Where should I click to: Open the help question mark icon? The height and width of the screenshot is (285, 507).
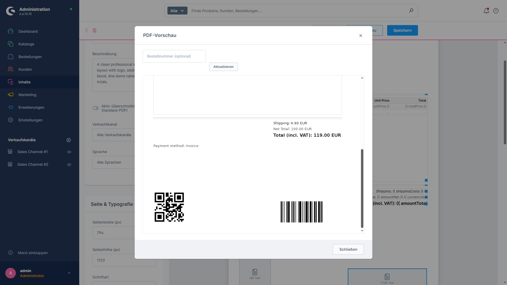coord(496,11)
